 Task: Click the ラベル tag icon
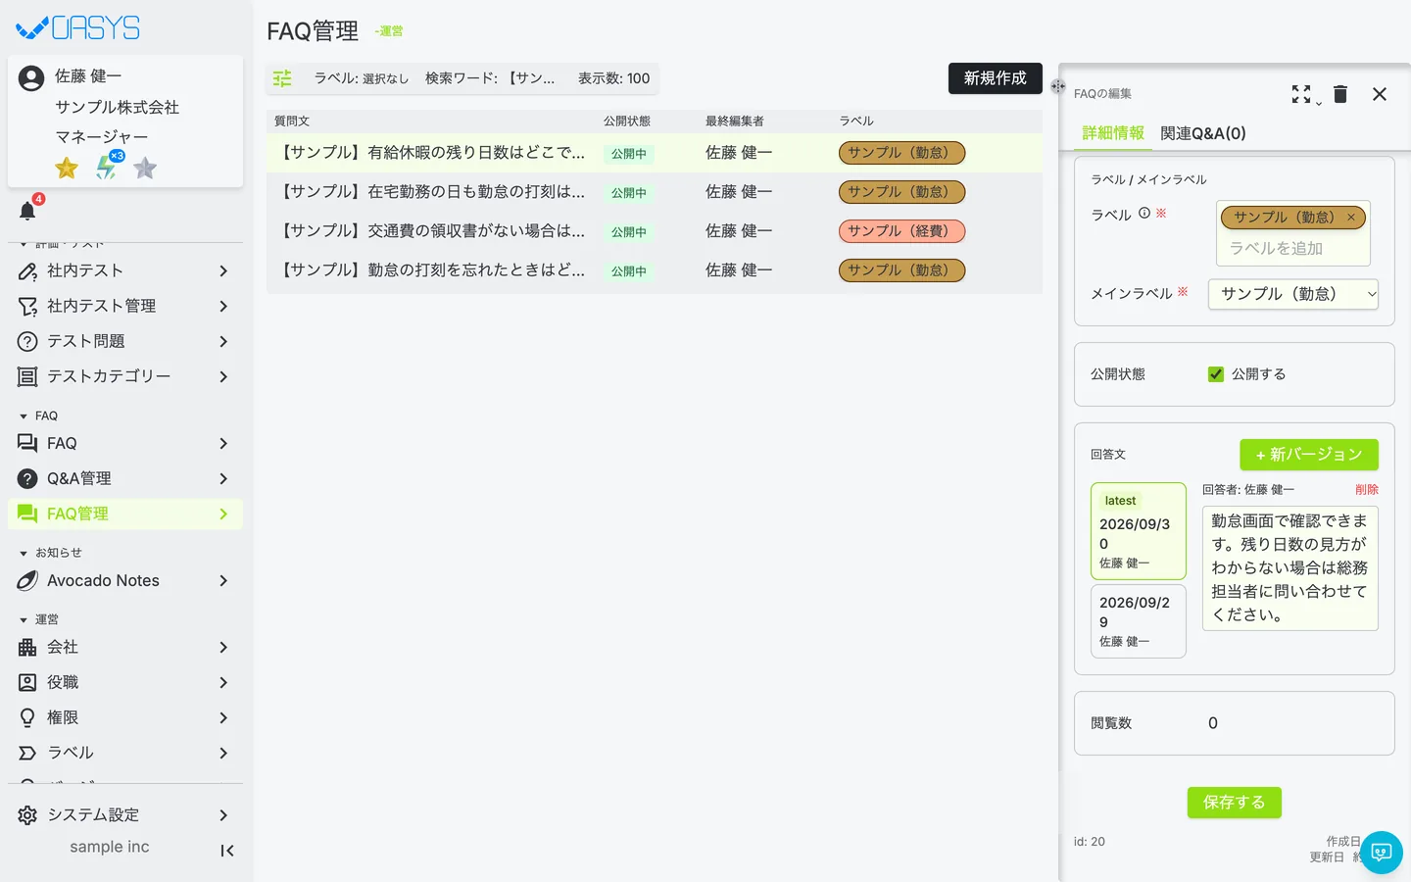click(27, 754)
